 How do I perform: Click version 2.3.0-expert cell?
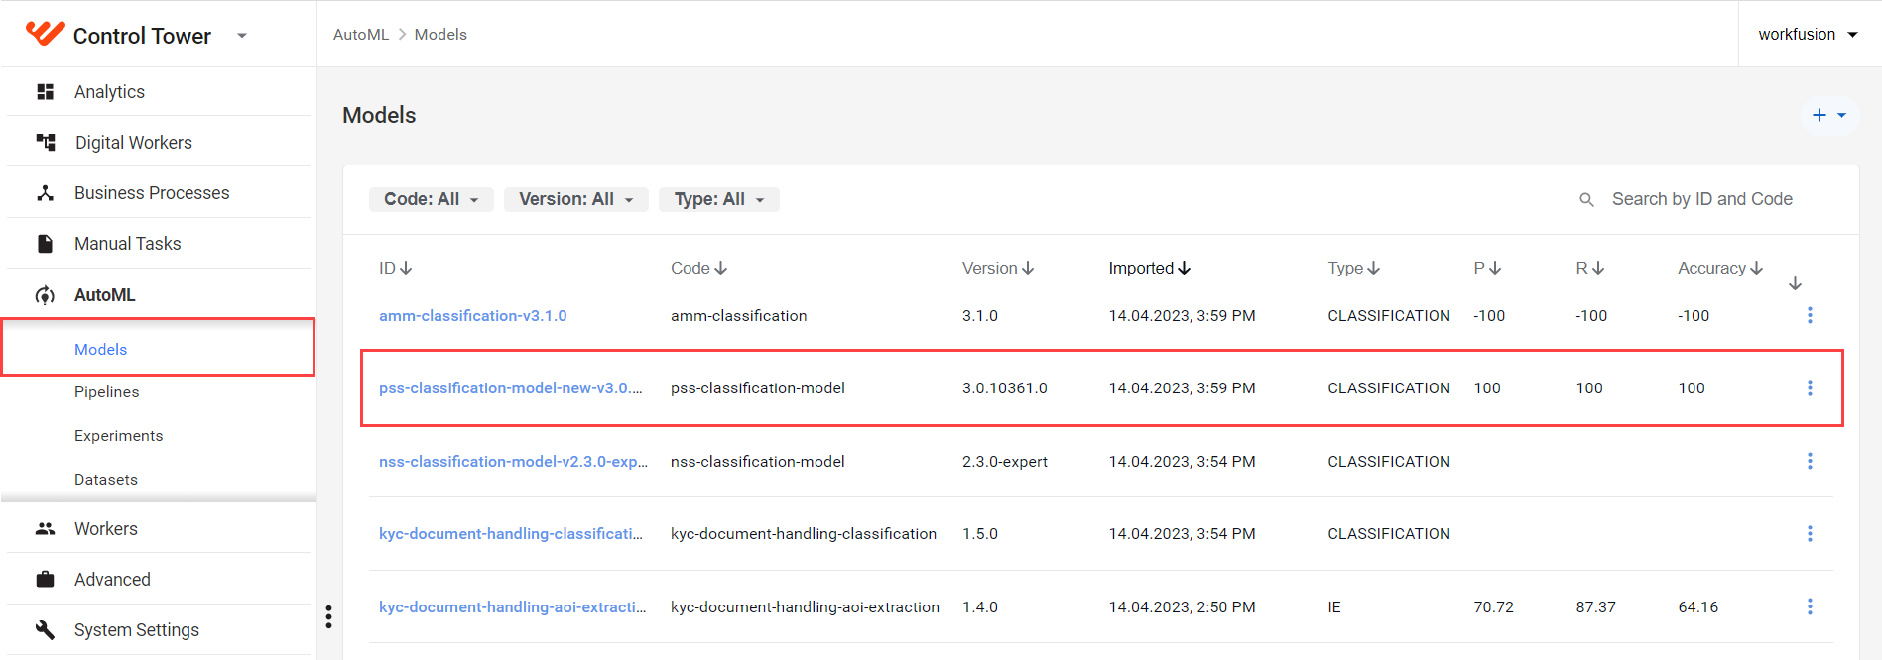(1005, 462)
